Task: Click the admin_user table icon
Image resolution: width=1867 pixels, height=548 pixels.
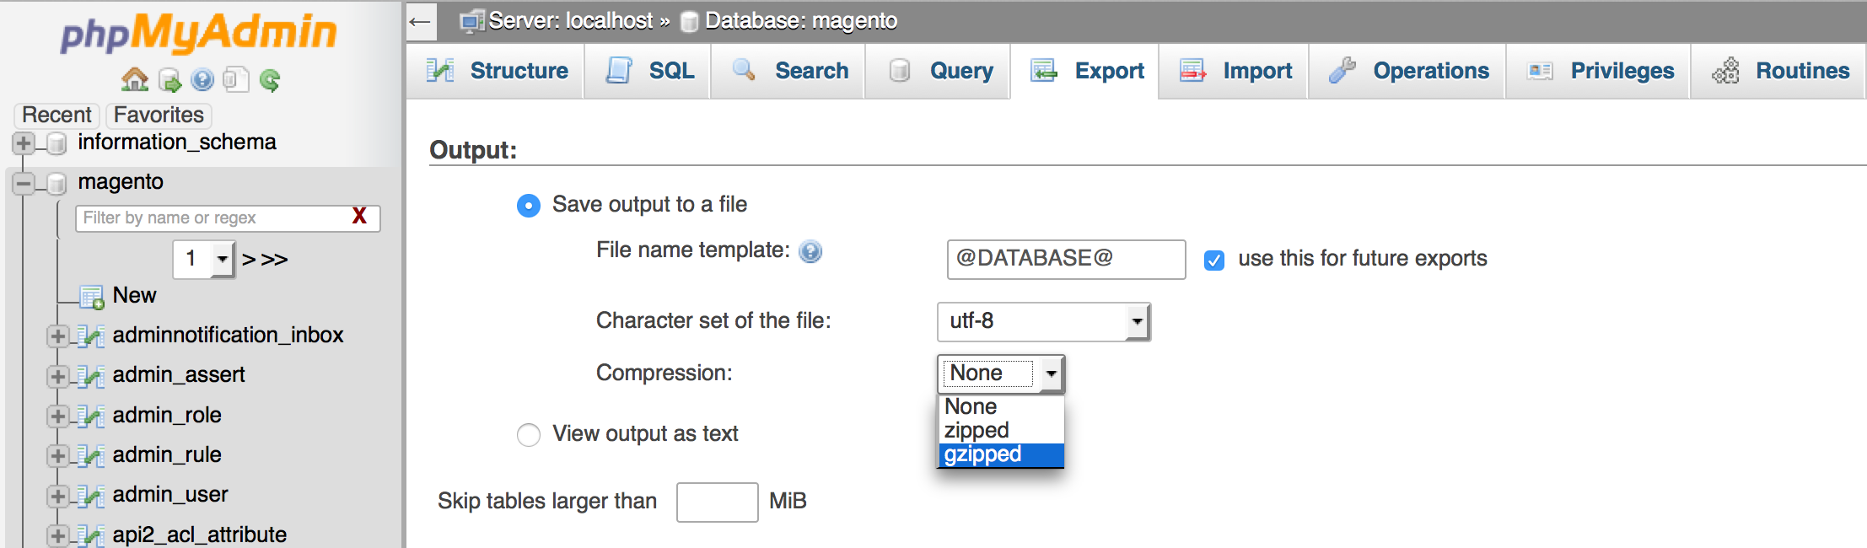Action: (91, 495)
